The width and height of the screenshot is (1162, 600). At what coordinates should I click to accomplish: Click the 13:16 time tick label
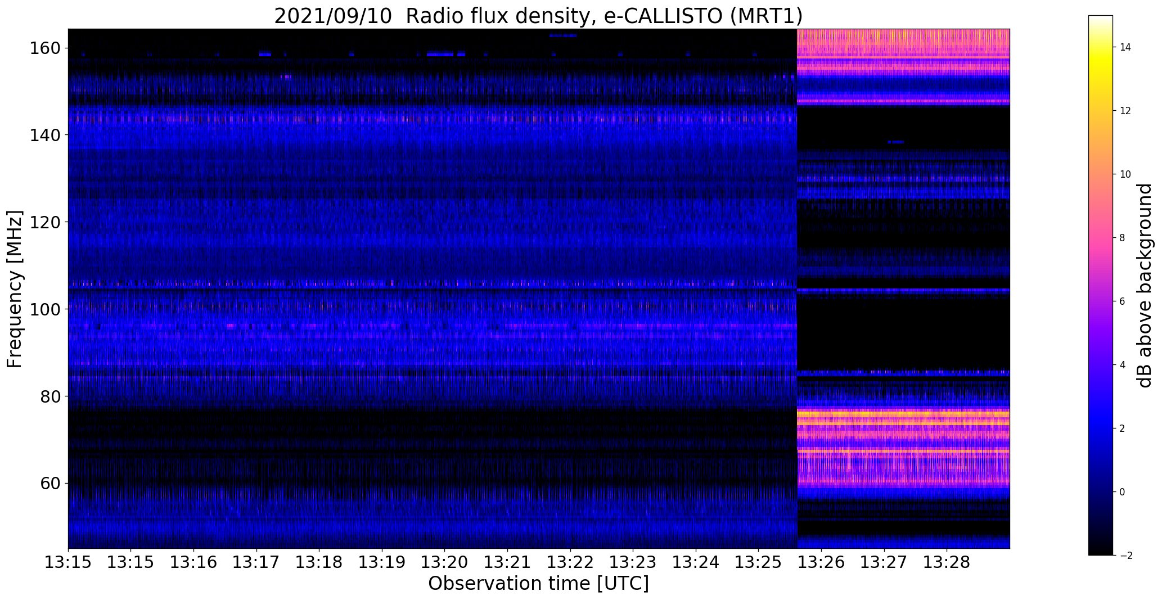193,562
